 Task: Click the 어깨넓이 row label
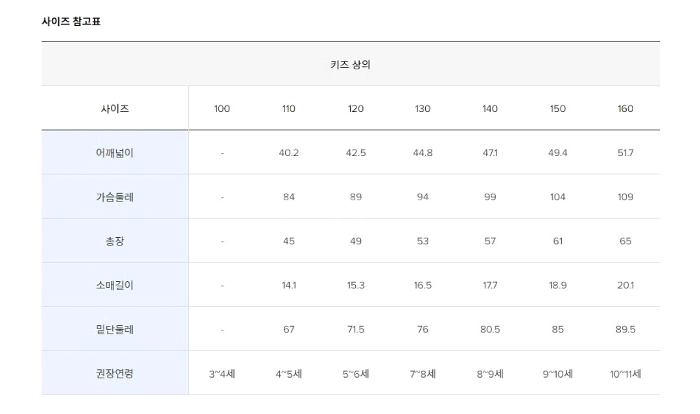pyautogui.click(x=115, y=153)
